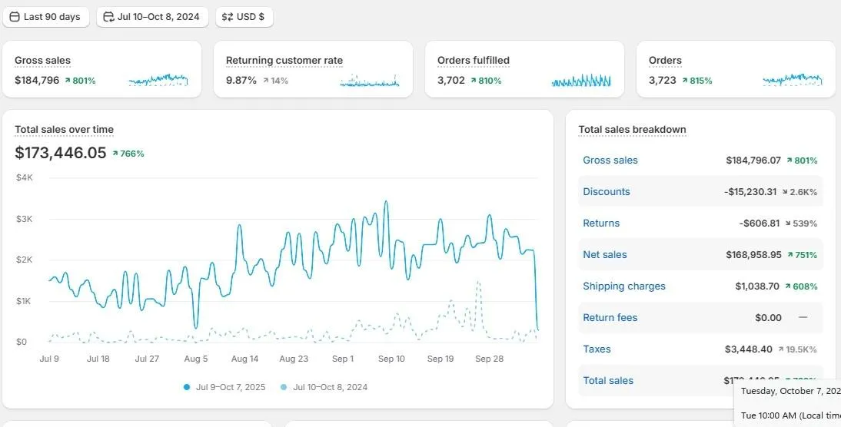Click the Total sales over time heading
Screen dimensions: 841x427
64,129
